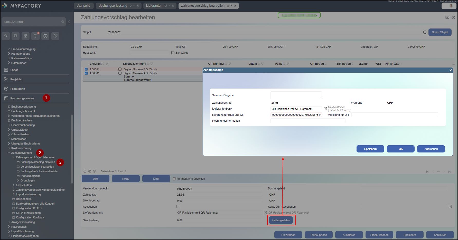The width and height of the screenshot is (458, 240).
Task: Toggle the Ausbuchen checkbox
Action: click(178, 207)
